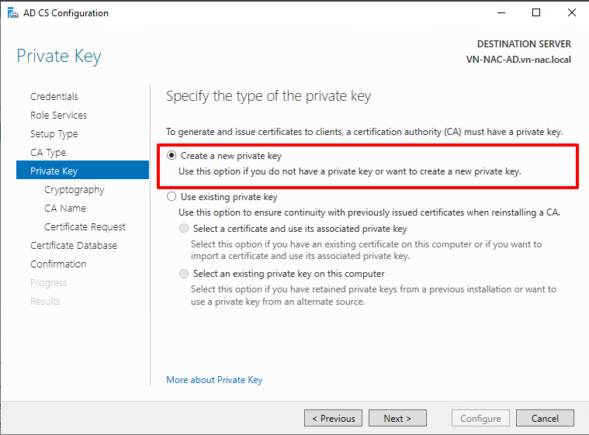Jump to Certificate Database step
The width and height of the screenshot is (589, 435).
pyautogui.click(x=74, y=245)
